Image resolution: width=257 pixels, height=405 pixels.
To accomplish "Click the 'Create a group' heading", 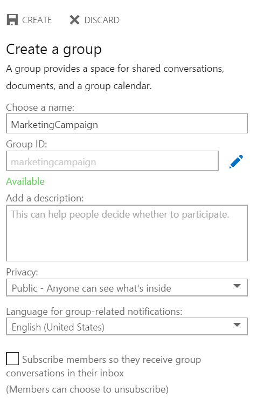I will tap(54, 49).
